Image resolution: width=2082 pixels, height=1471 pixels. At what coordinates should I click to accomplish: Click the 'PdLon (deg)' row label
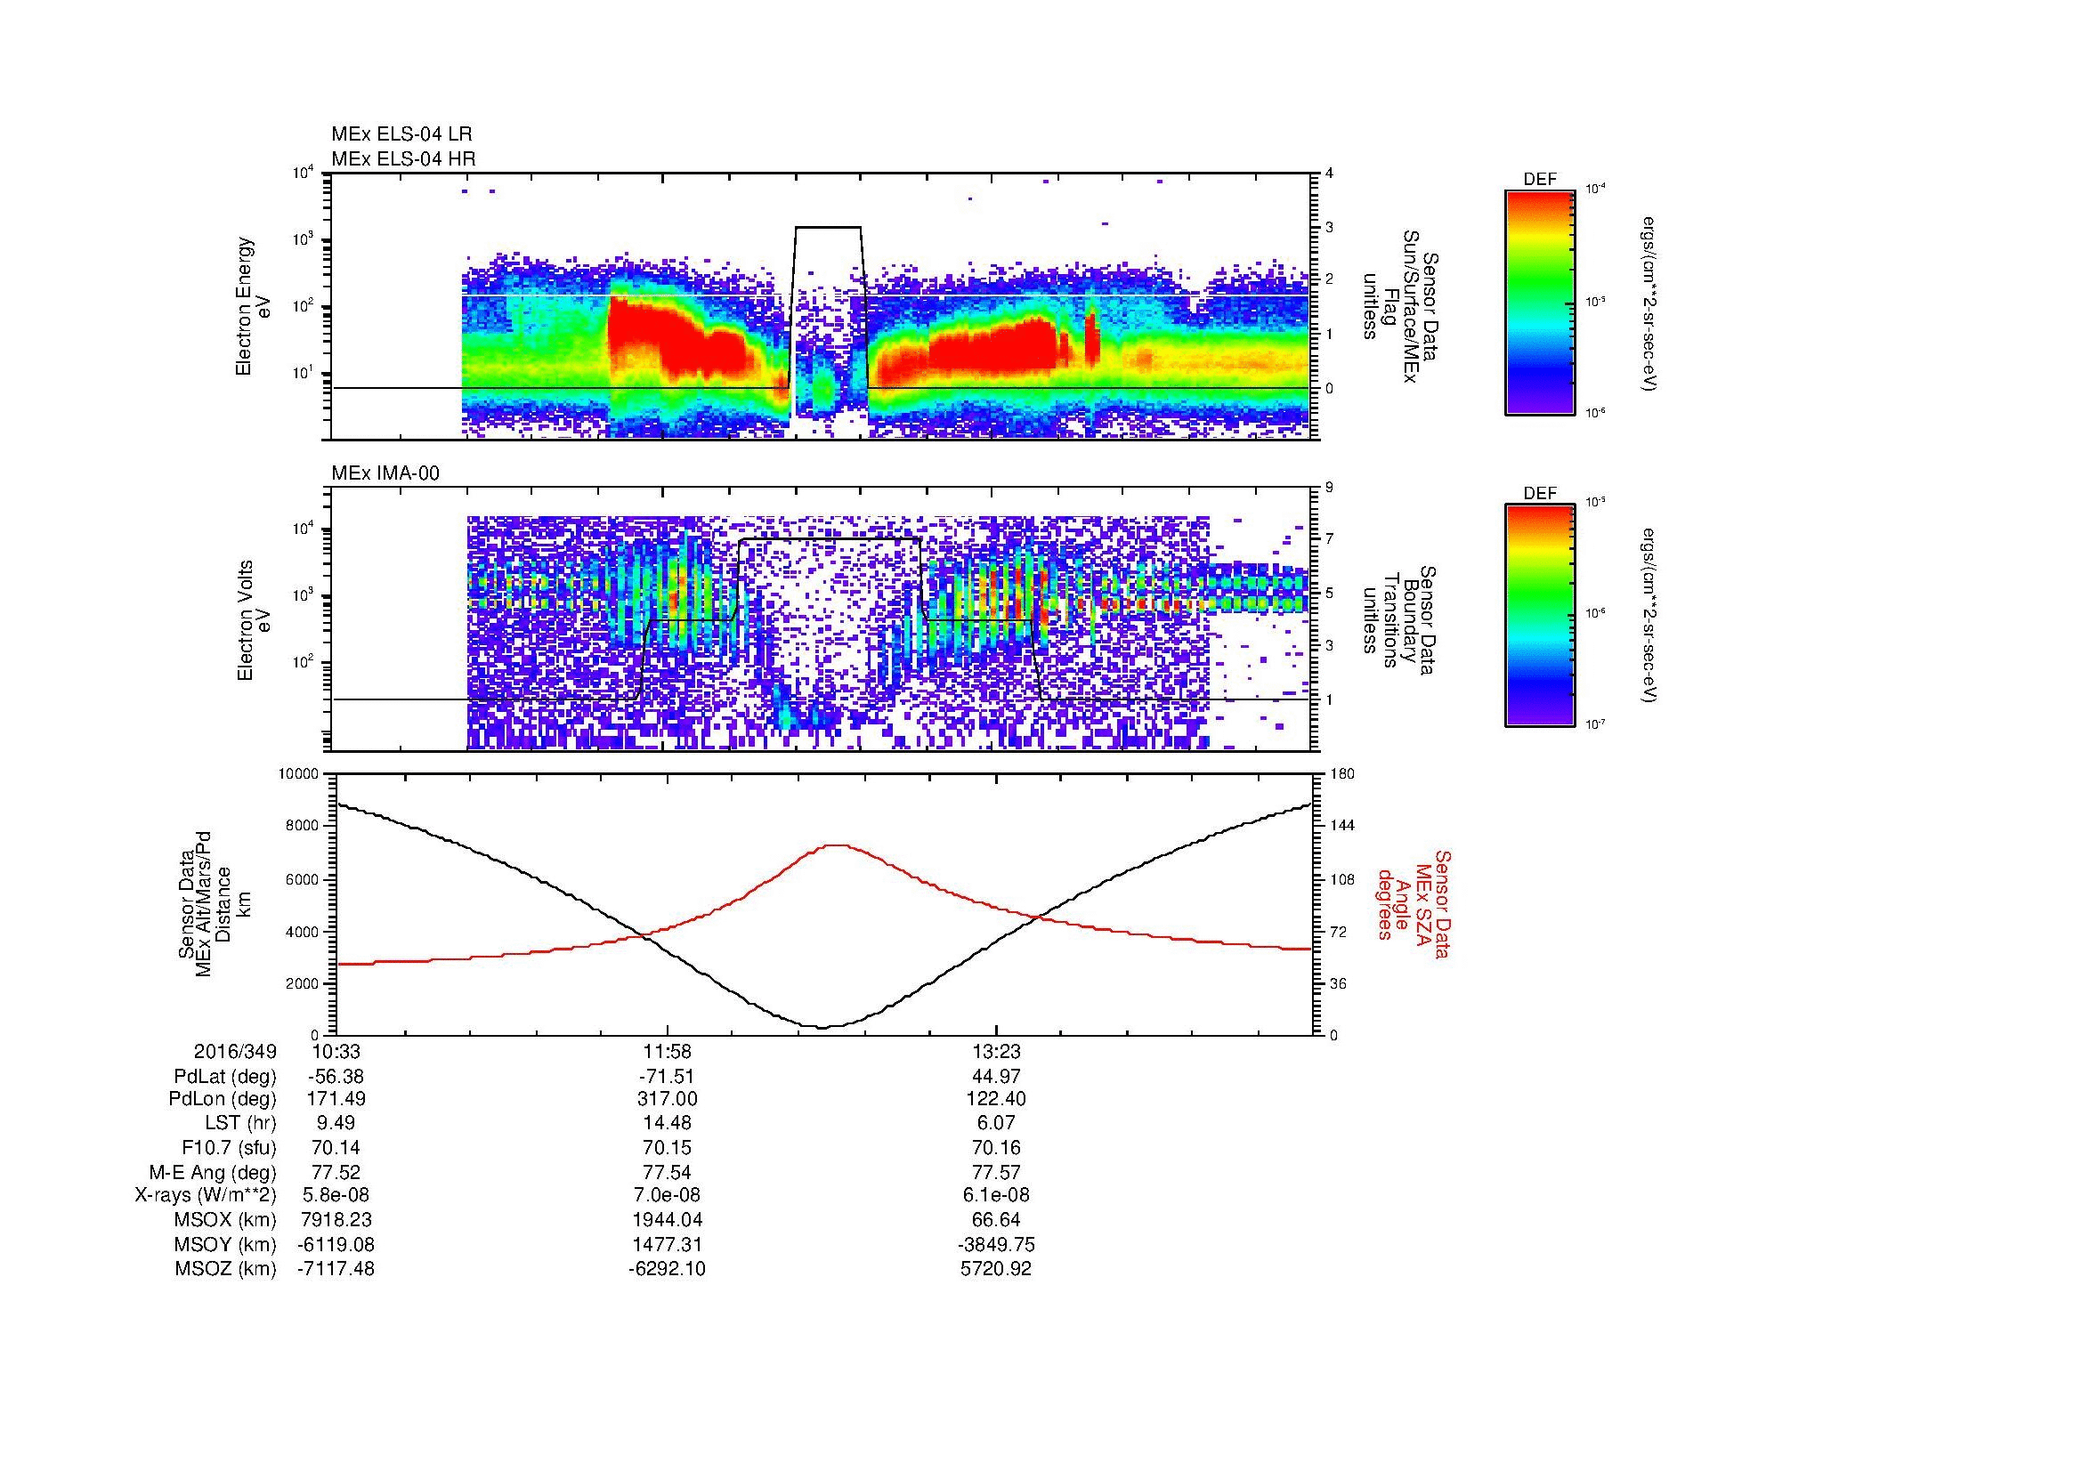click(224, 1099)
